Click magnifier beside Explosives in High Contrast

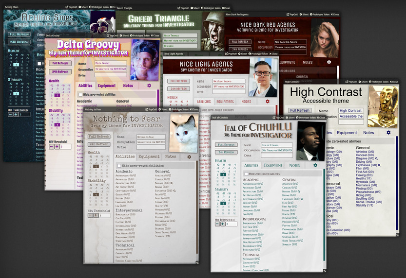tap(379, 165)
